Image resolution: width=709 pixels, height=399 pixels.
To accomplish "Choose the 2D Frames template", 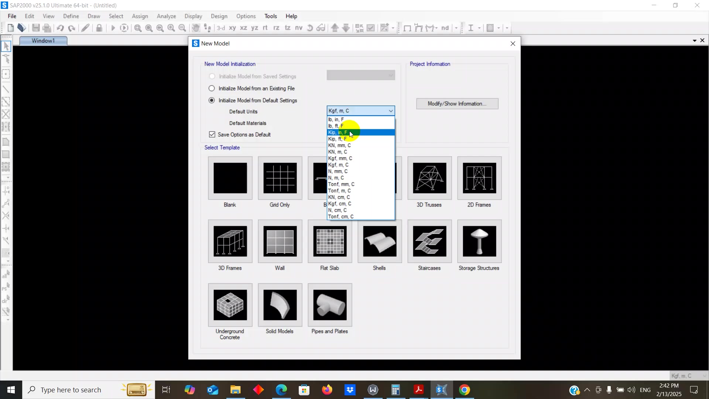I will tap(479, 178).
